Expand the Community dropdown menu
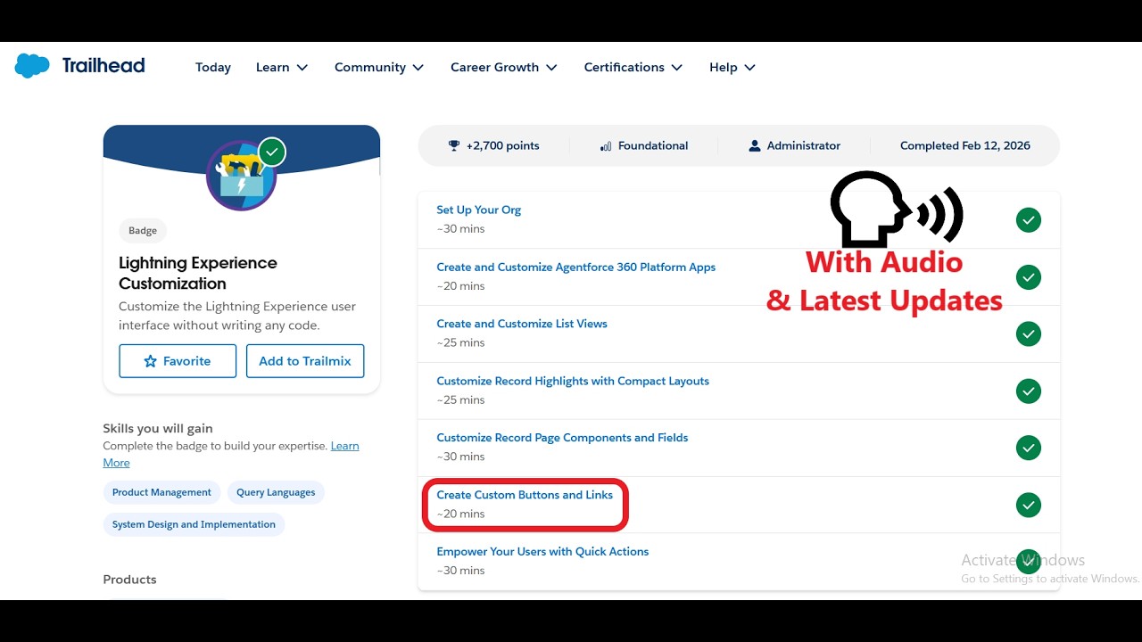This screenshot has width=1142, height=642. pos(379,67)
